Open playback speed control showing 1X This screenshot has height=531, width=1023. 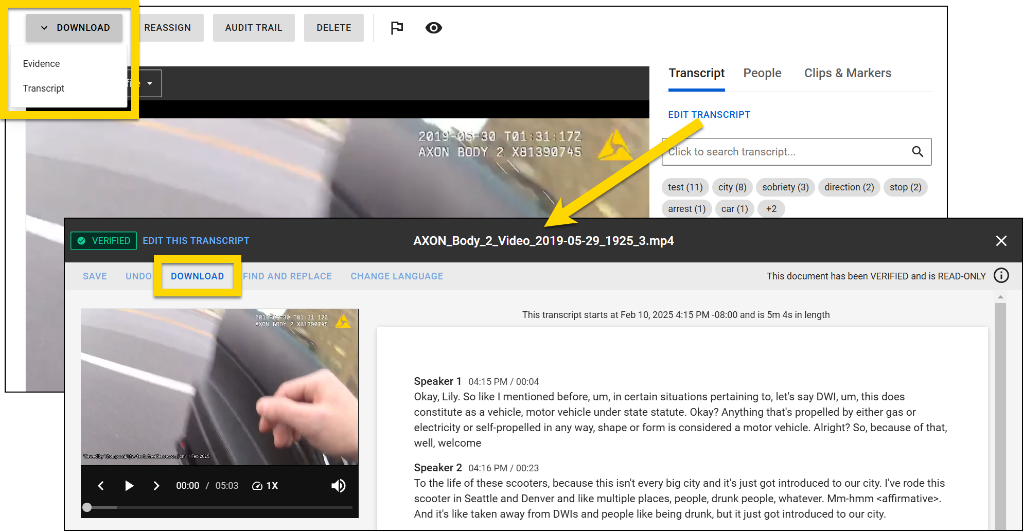click(264, 485)
